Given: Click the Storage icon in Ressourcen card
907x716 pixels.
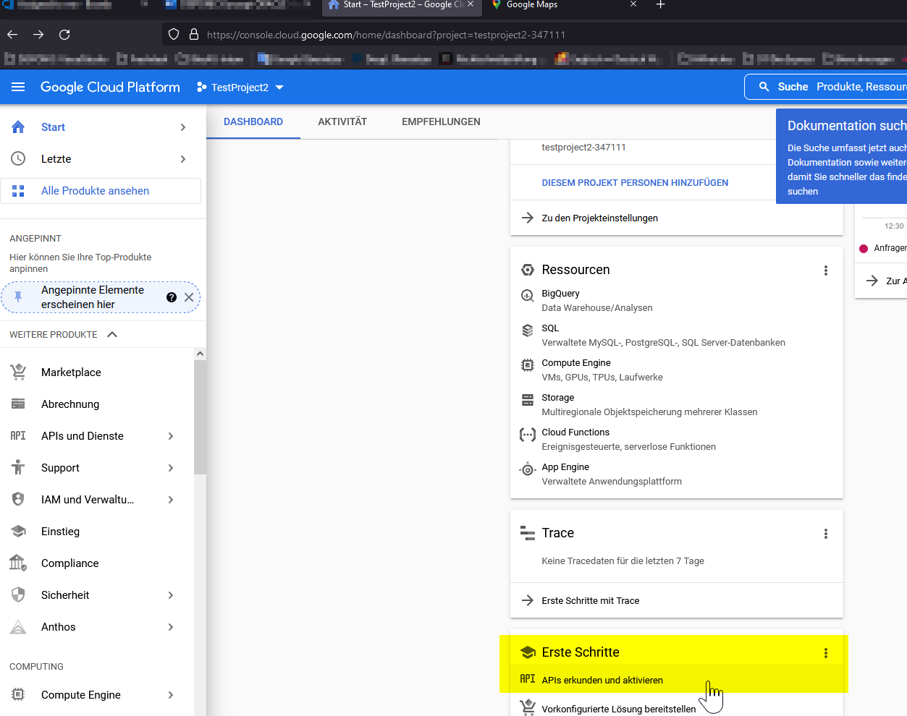Looking at the screenshot, I should [528, 399].
